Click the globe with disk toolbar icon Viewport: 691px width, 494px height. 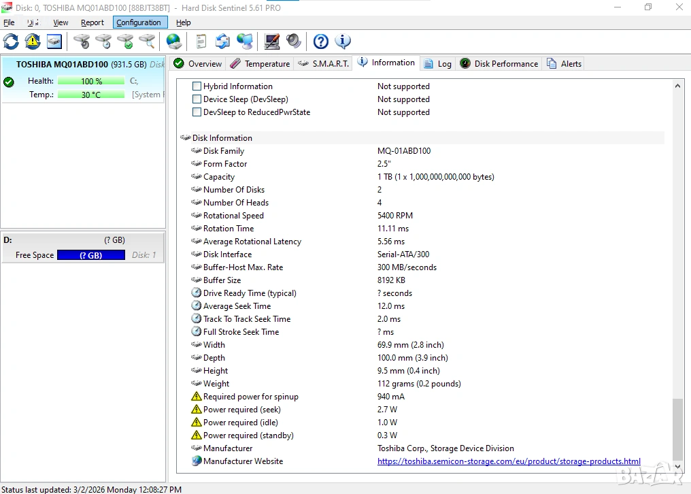[174, 42]
